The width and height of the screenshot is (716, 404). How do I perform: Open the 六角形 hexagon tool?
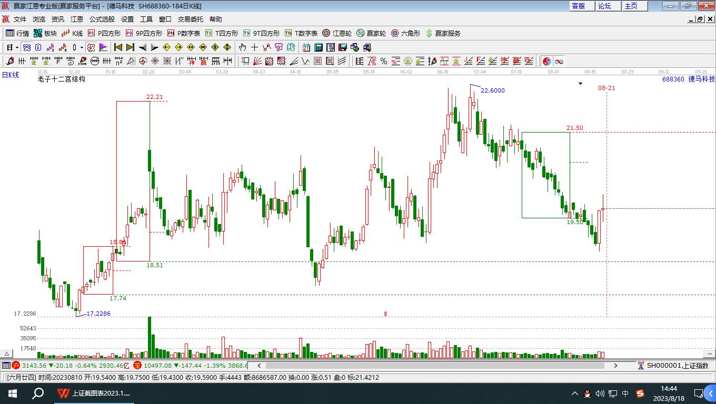tap(405, 33)
